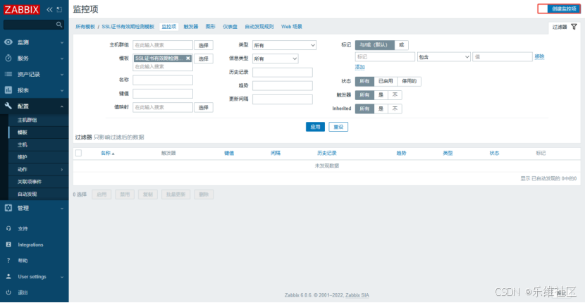Switch to the 触发器 tab
This screenshot has width=585, height=303.
[x=191, y=27]
